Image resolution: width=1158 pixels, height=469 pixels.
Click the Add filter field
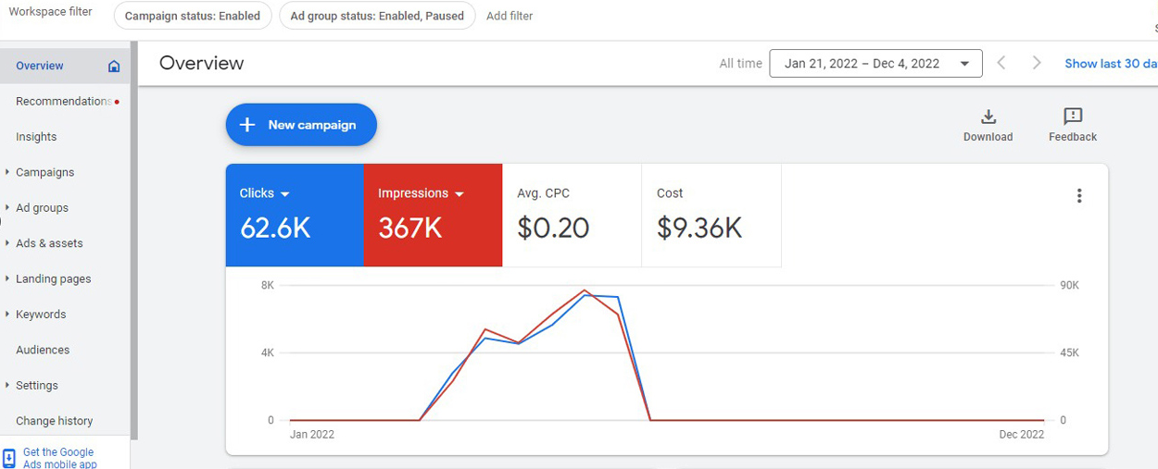[x=510, y=16]
